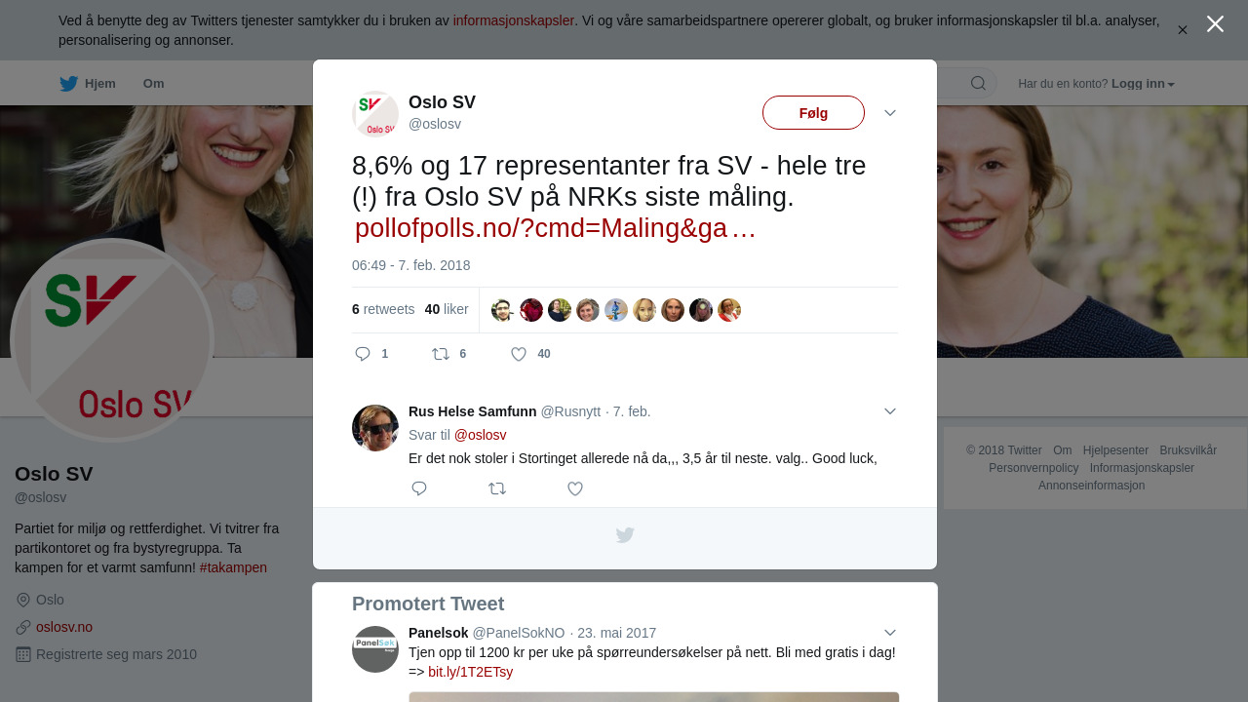Retweet the Rus Helse Samfunn reply
The height and width of the screenshot is (702, 1248).
click(x=497, y=488)
